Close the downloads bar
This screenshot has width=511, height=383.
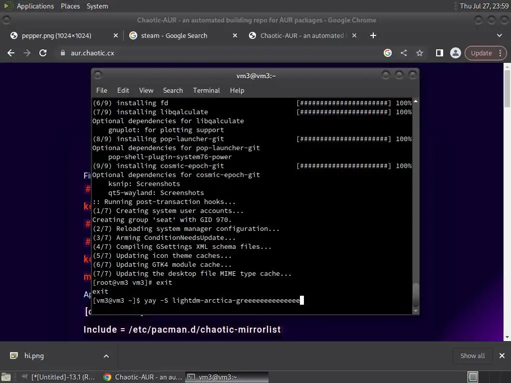[502, 356]
